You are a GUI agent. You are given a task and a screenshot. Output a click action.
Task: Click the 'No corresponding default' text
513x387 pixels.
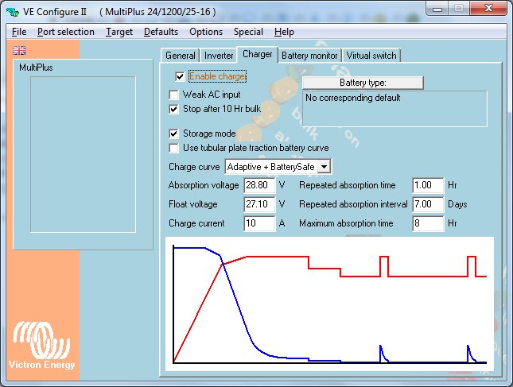(x=352, y=98)
